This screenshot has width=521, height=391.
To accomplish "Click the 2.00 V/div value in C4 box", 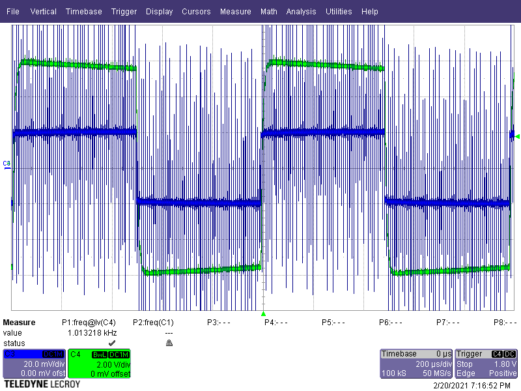I will (113, 364).
